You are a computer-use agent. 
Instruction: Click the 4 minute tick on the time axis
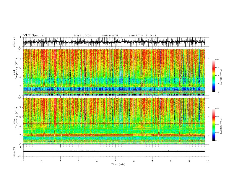click(x=97, y=161)
